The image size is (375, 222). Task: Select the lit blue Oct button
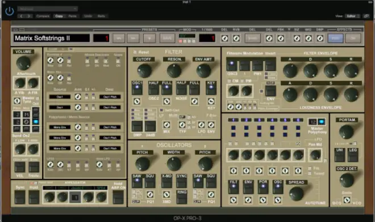36,122
